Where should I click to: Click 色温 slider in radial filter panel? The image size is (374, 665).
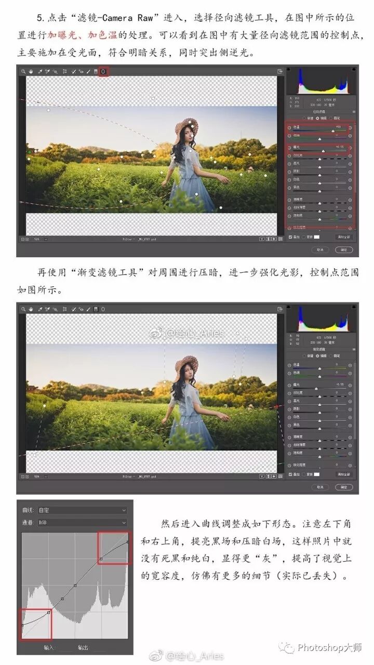click(x=319, y=131)
